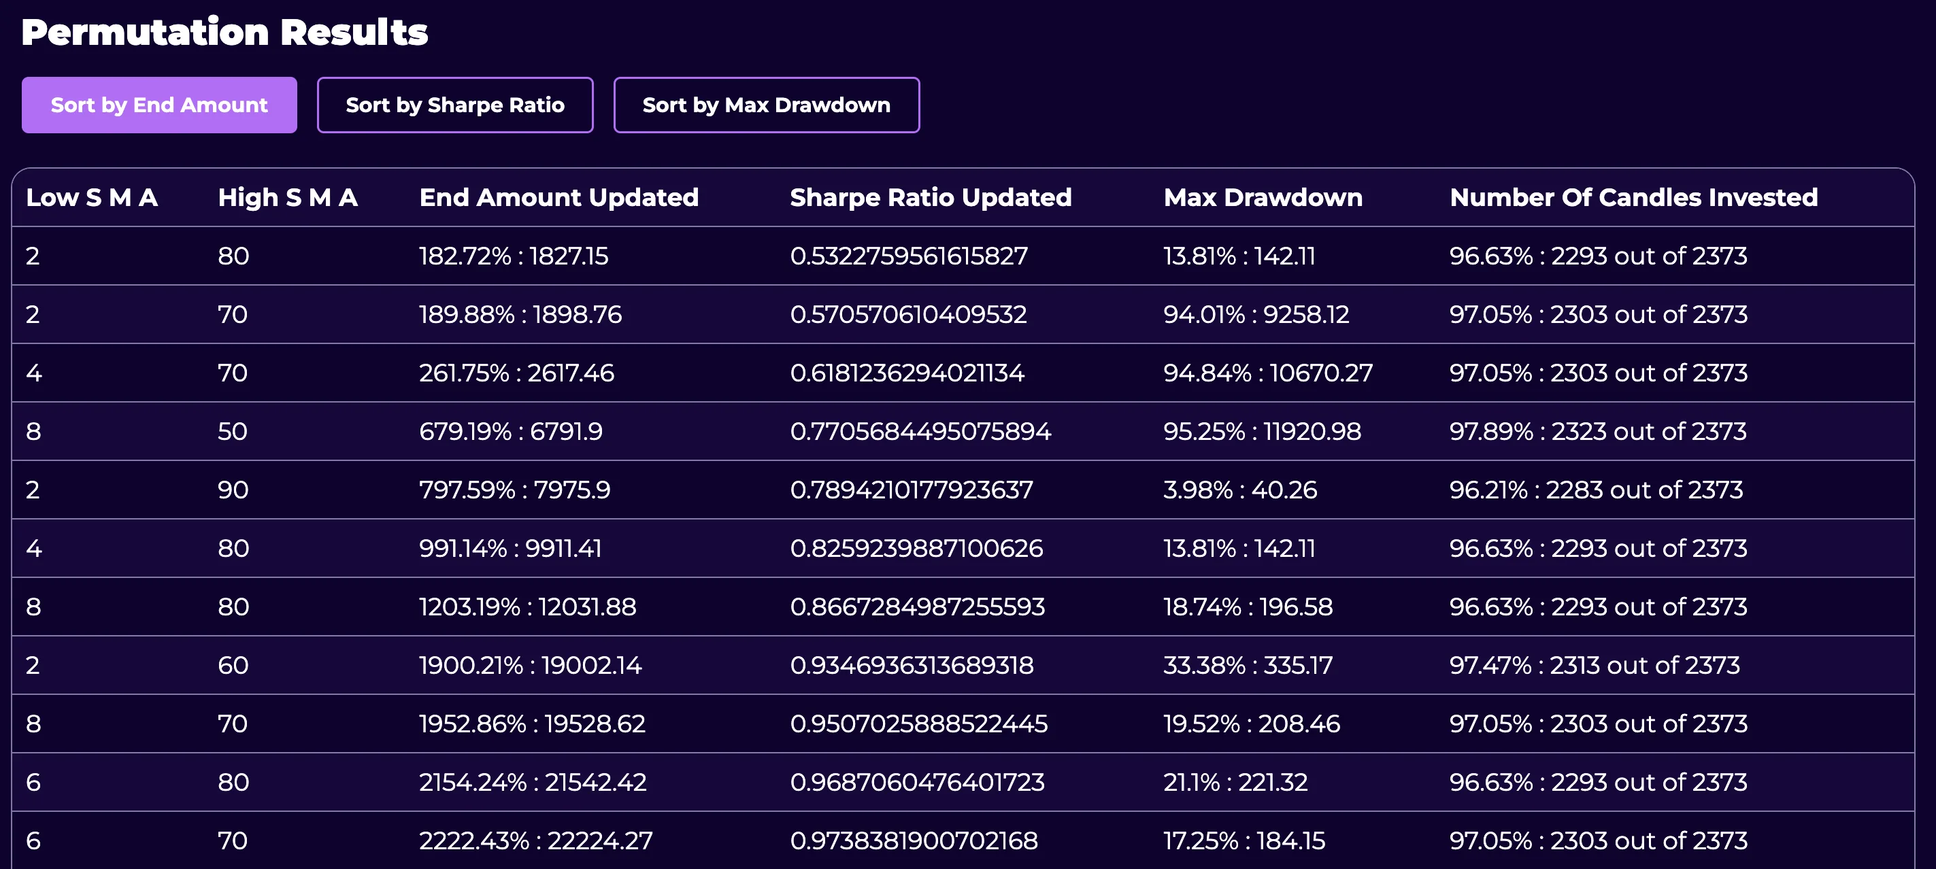Select end amount 261.75% : 2617.46
Image resolution: width=1936 pixels, height=869 pixels.
516,373
